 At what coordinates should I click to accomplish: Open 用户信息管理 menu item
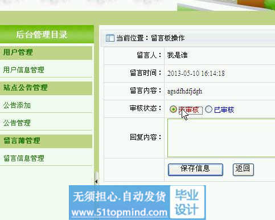[24, 70]
